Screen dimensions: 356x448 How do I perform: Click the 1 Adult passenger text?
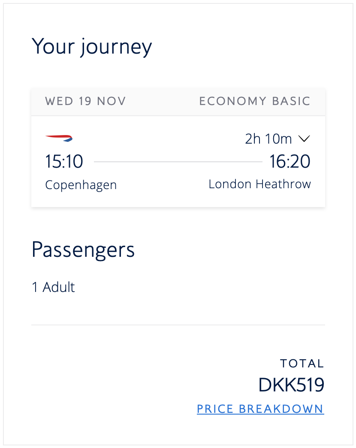[x=53, y=287]
